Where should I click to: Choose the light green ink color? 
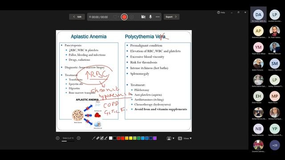tap(134, 138)
